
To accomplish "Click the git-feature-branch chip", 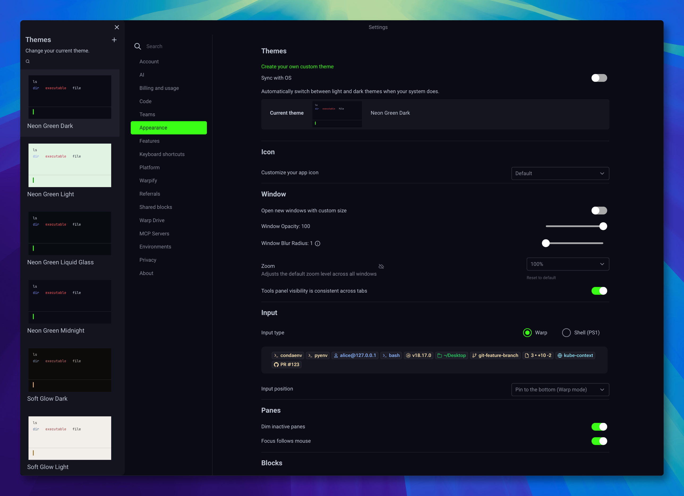I will coord(495,356).
